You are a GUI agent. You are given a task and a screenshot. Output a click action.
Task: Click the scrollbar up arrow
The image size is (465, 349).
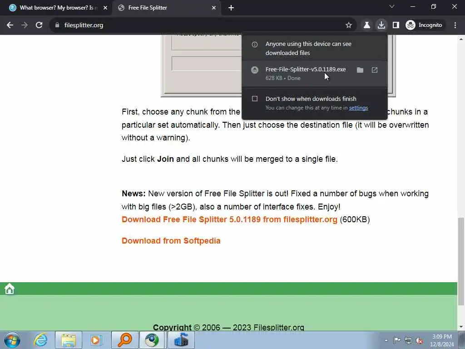(461, 39)
